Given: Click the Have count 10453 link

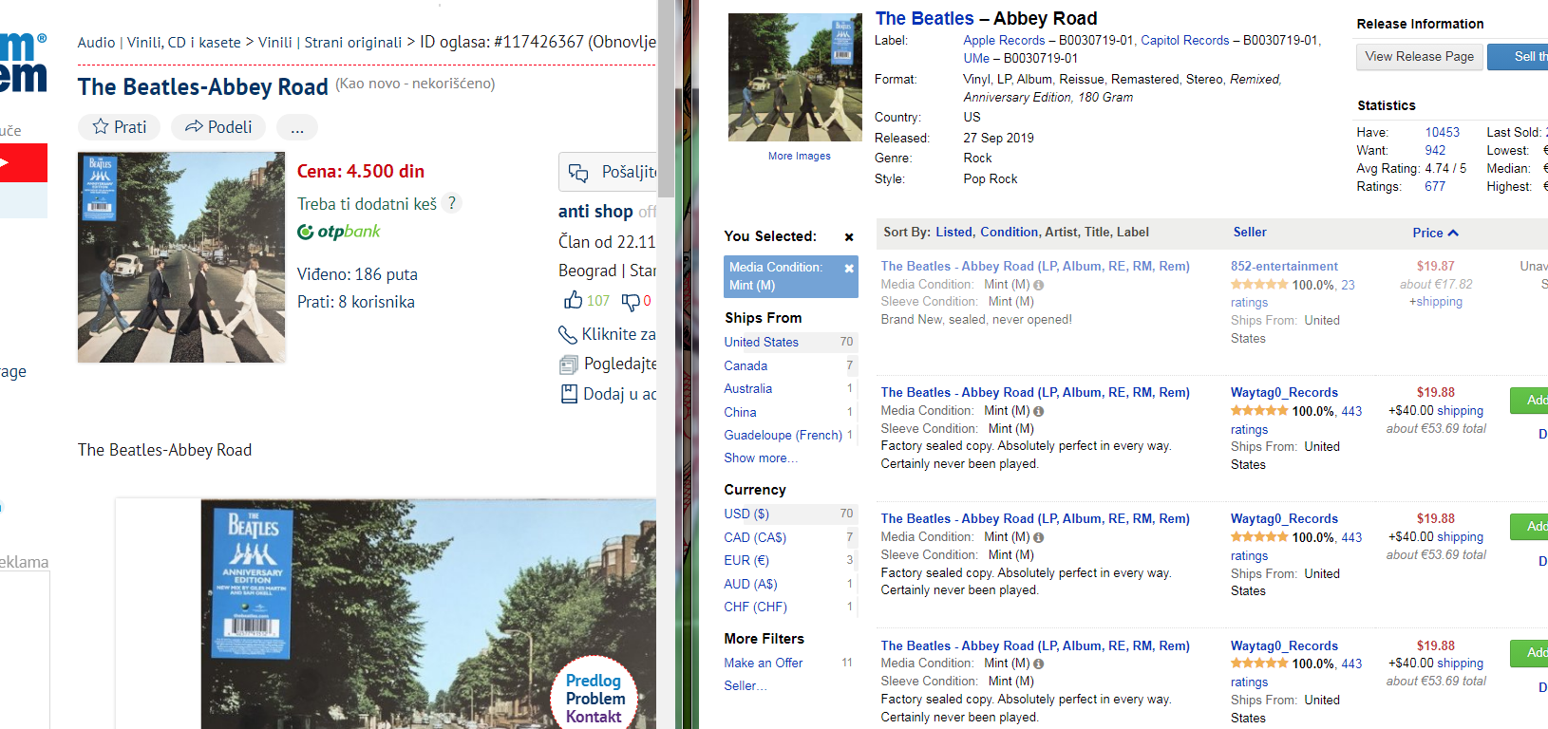Looking at the screenshot, I should pos(1442,132).
